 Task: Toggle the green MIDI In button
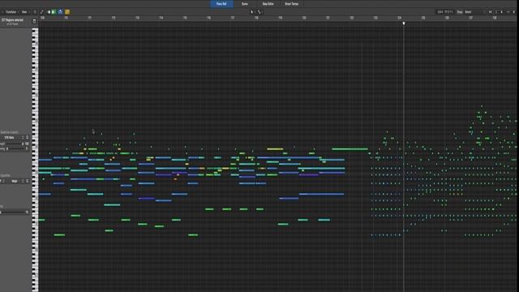tap(54, 12)
